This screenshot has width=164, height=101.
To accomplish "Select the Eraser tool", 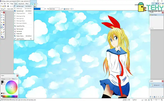I will click(4, 27).
